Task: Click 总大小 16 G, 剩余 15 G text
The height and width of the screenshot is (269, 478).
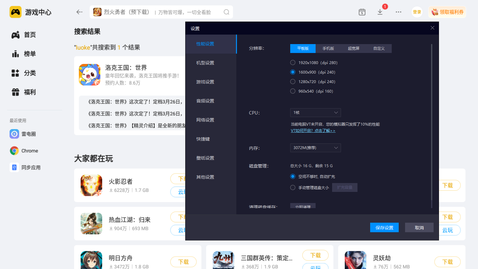Action: (311, 166)
